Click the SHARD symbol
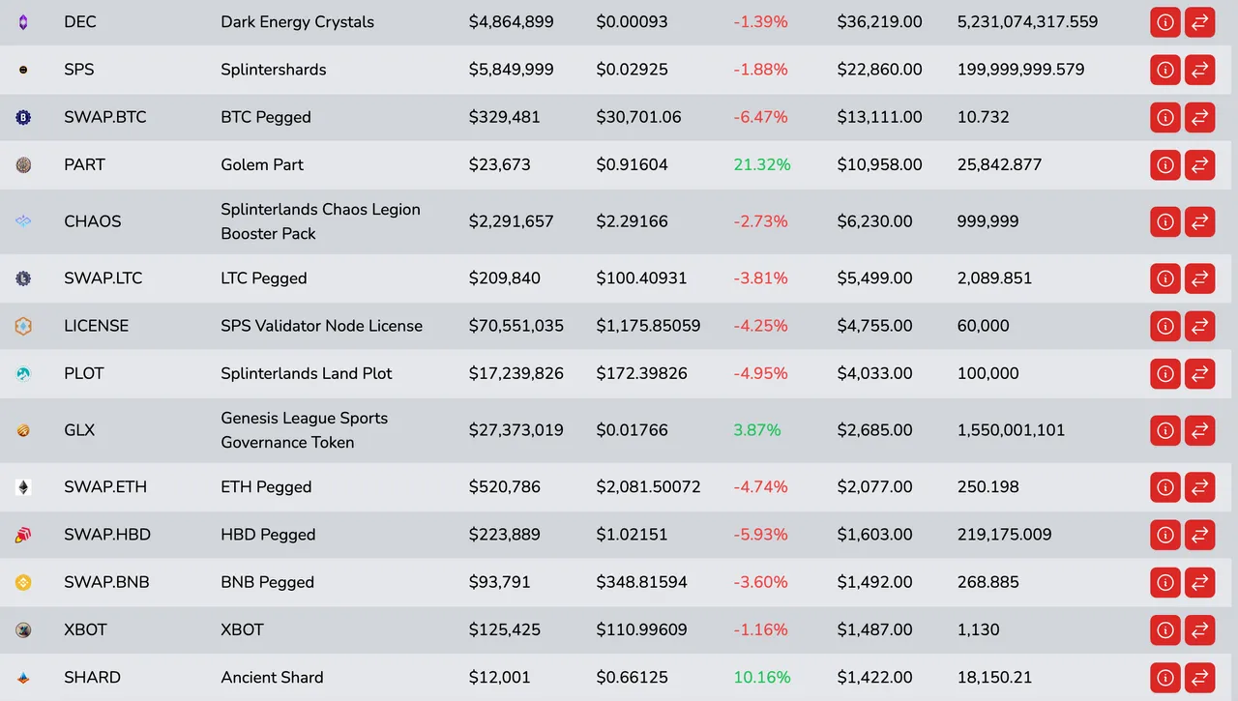Image resolution: width=1238 pixels, height=701 pixels. point(92,678)
